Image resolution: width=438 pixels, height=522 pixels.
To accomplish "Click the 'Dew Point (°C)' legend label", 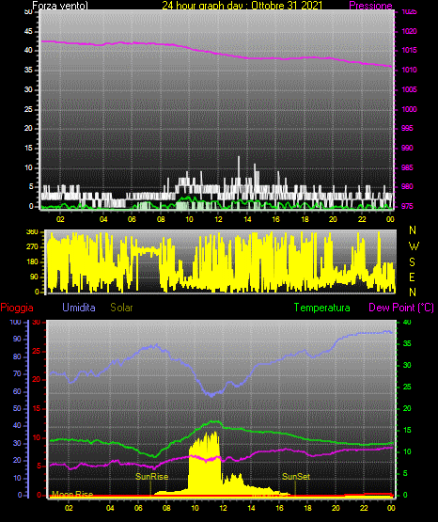I will (401, 308).
